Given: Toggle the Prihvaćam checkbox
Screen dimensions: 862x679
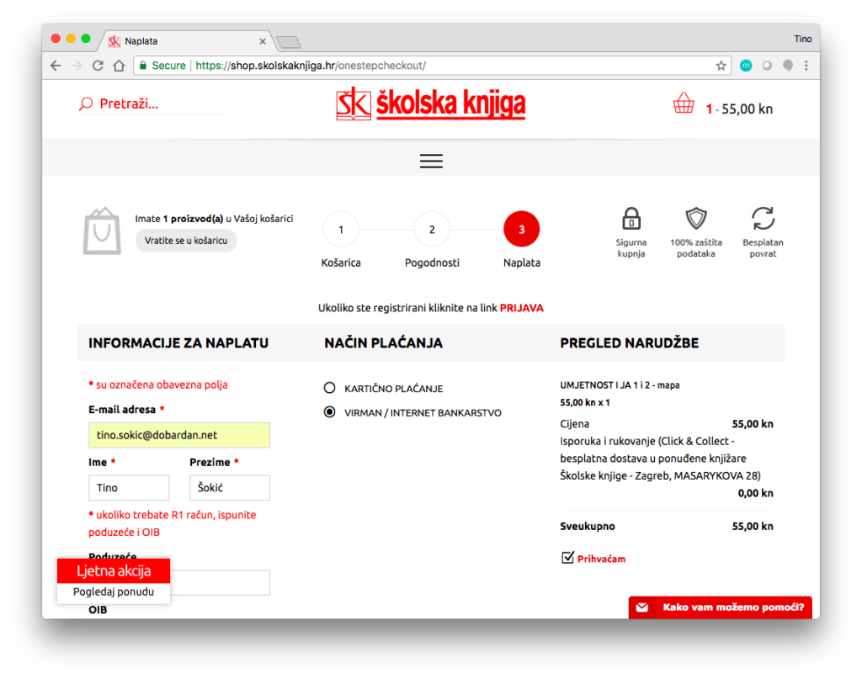Looking at the screenshot, I should click(567, 557).
